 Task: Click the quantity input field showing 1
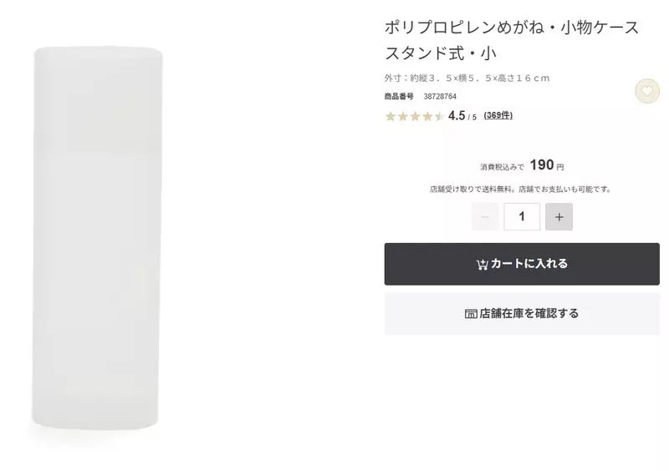coord(522,217)
